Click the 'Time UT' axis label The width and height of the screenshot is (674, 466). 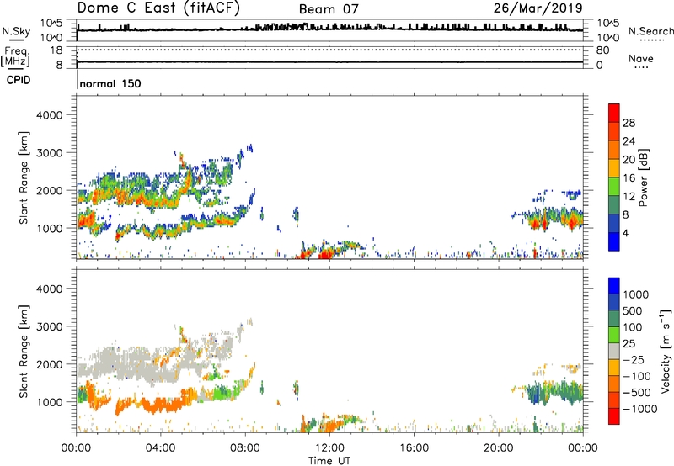tap(329, 461)
